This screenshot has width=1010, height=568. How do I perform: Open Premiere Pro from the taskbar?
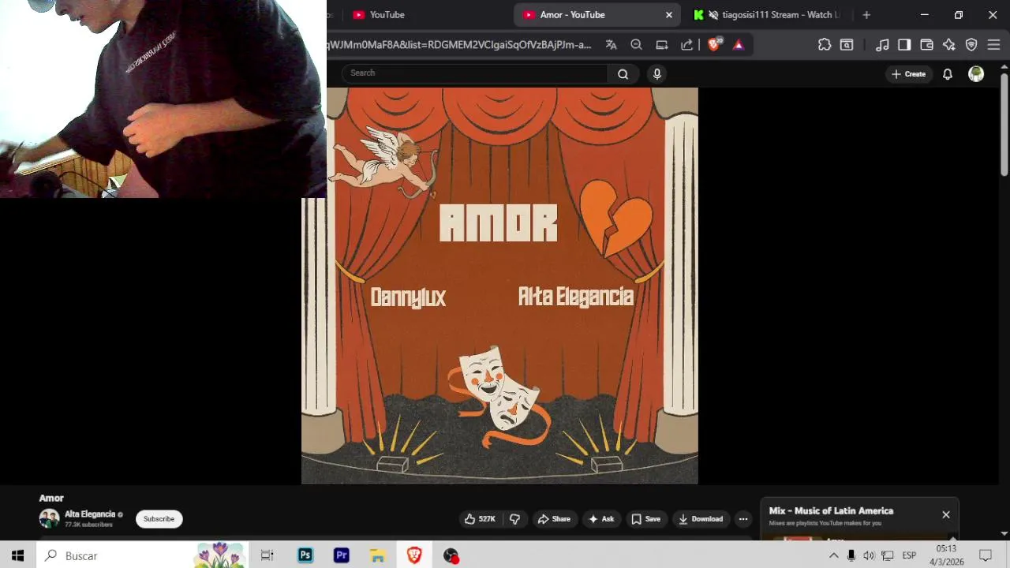tap(341, 555)
